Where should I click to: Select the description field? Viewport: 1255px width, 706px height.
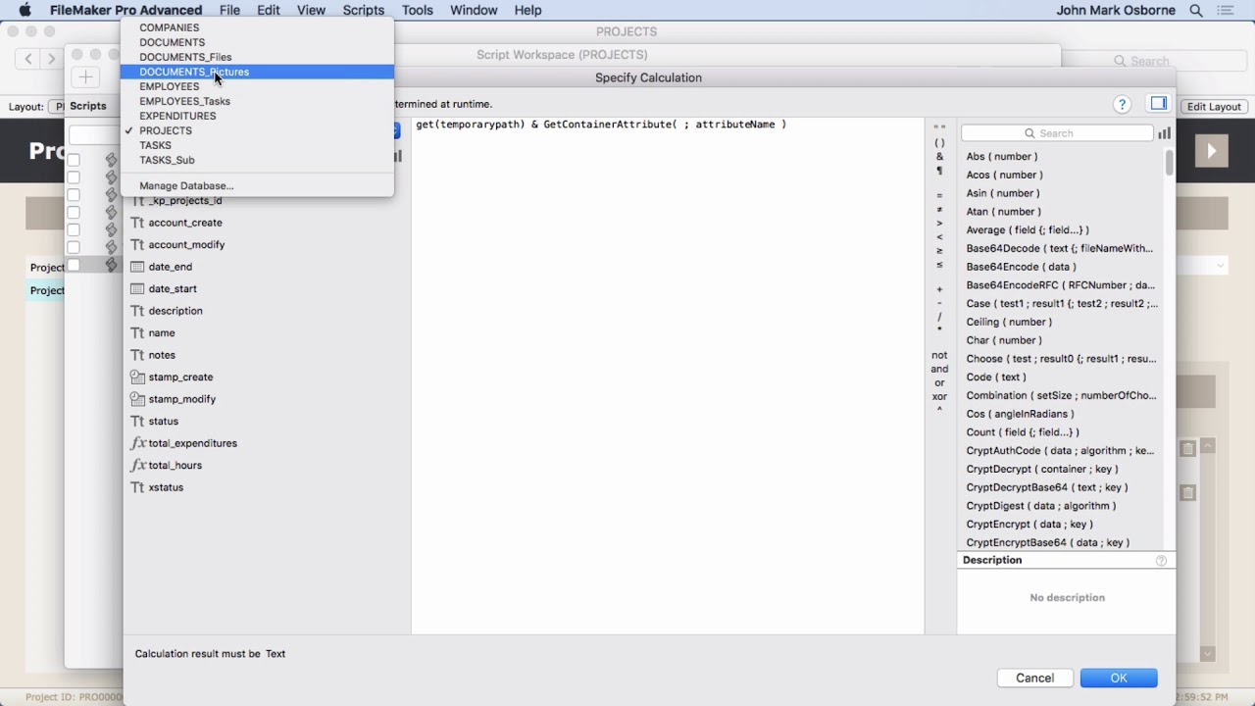pos(176,311)
